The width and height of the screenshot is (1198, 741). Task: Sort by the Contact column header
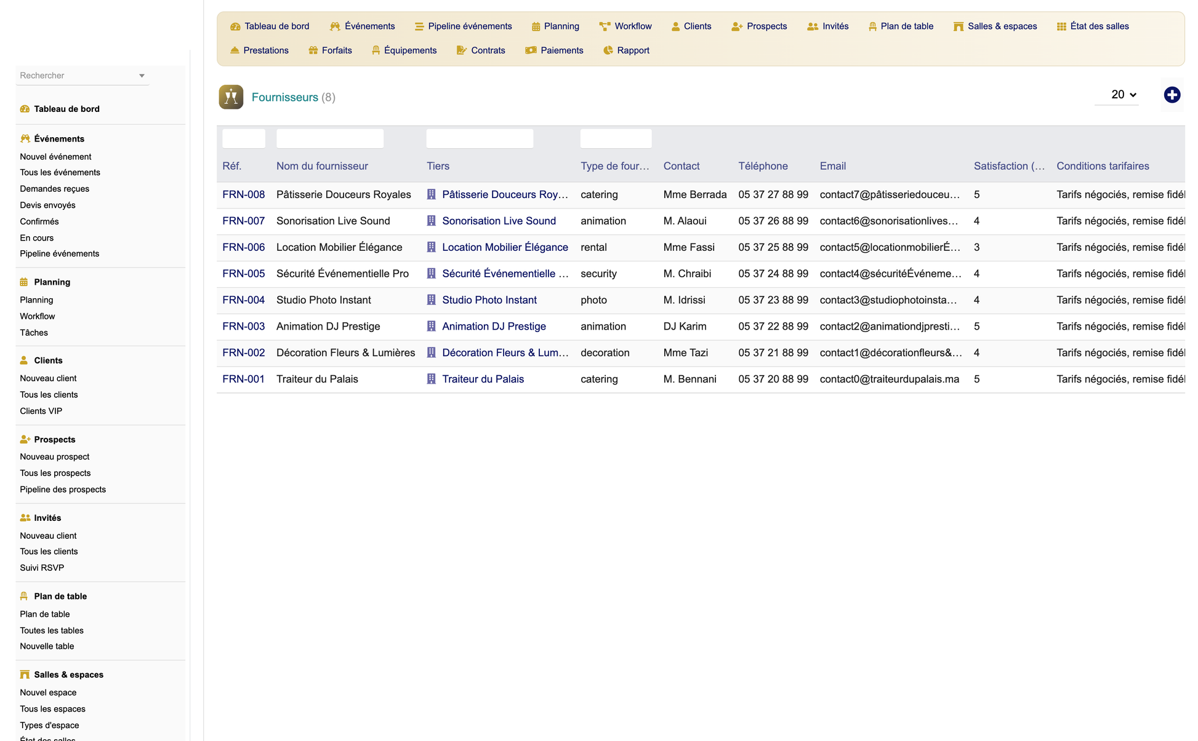point(681,166)
